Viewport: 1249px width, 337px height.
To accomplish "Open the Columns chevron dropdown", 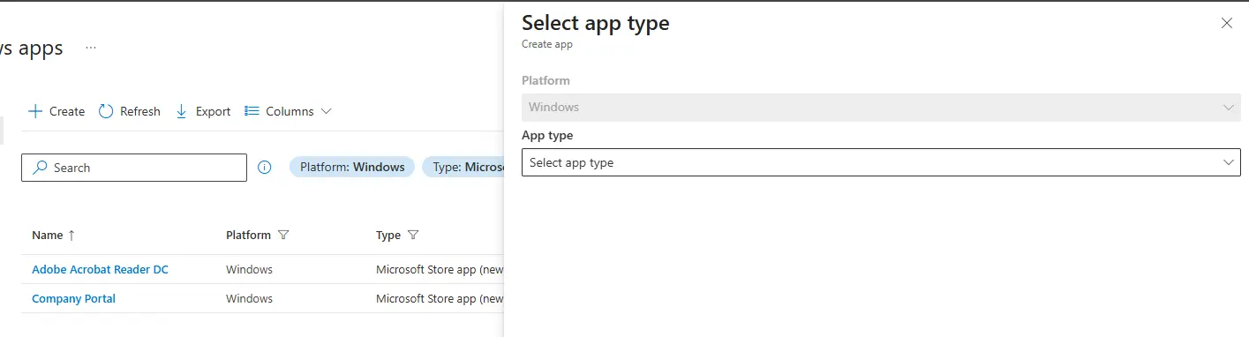I will click(327, 111).
